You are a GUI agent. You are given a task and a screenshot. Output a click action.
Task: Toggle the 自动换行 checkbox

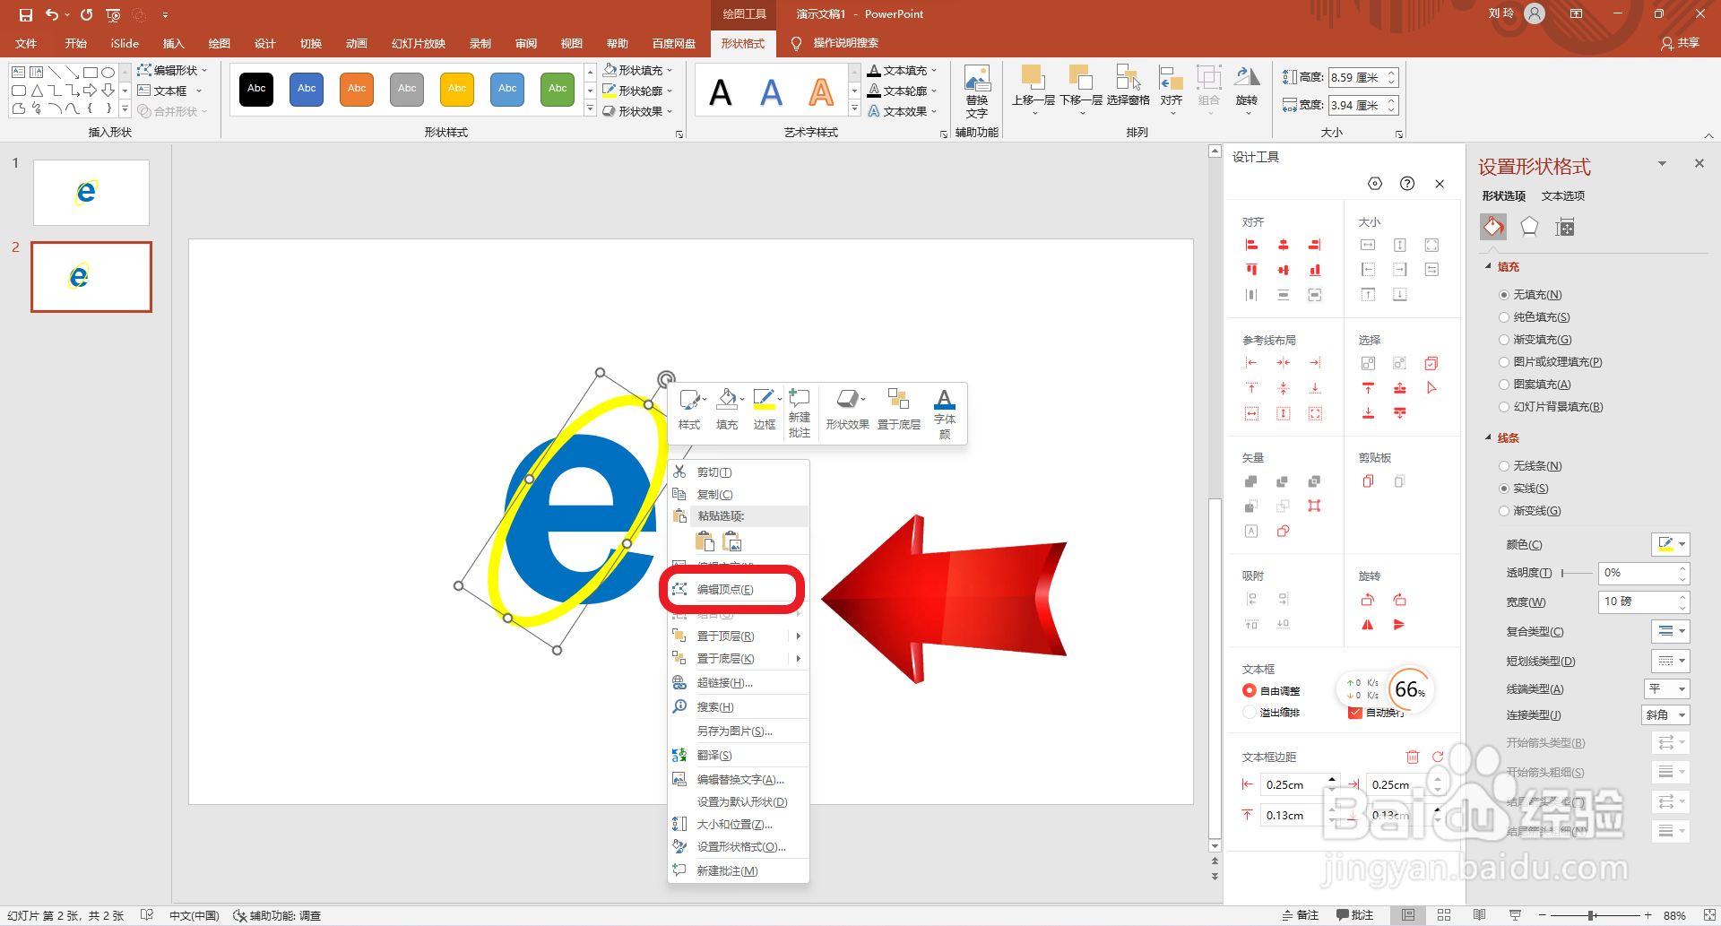(x=1355, y=713)
